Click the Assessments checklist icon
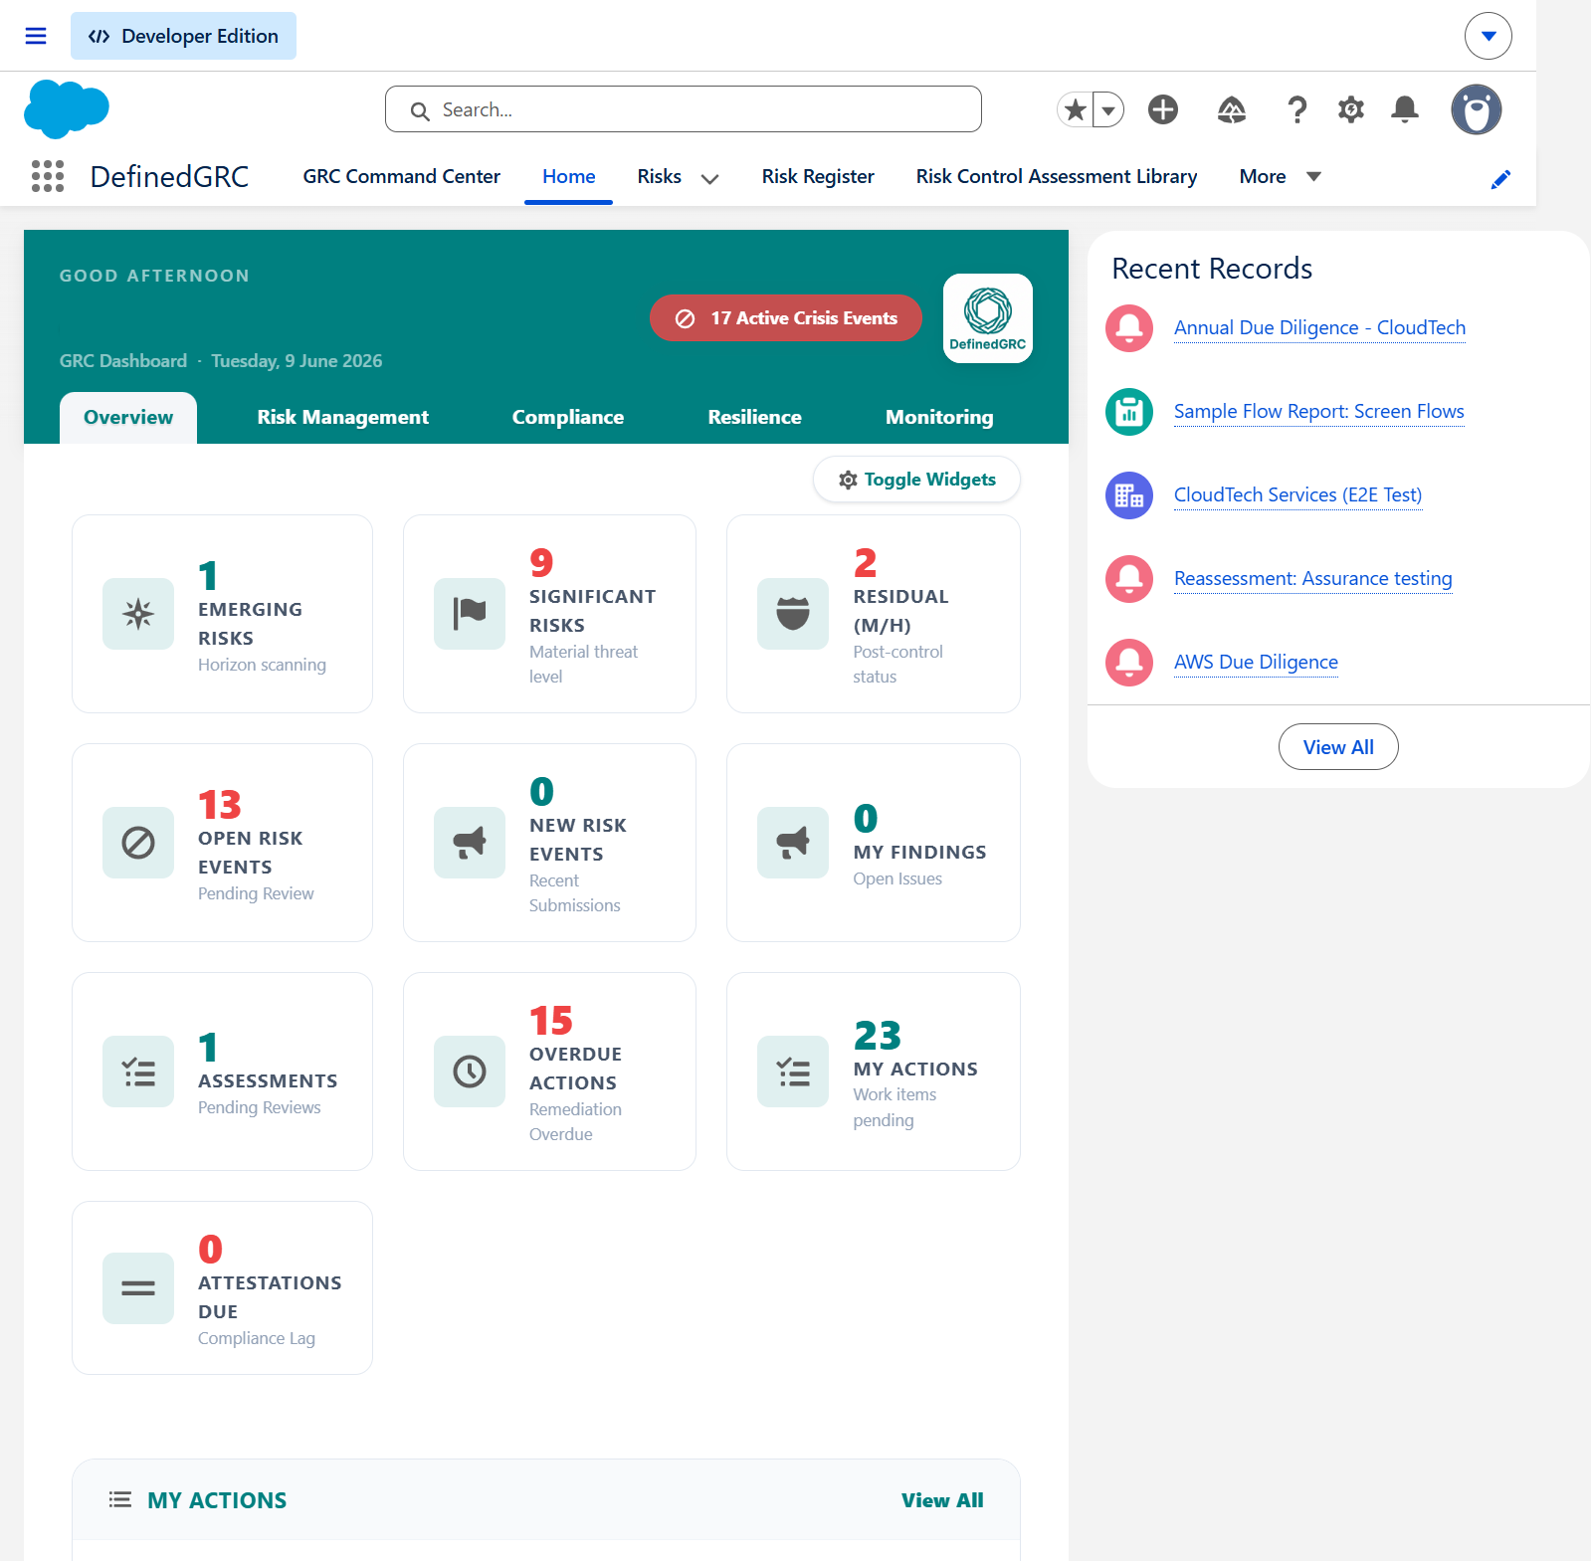This screenshot has width=1591, height=1561. 138,1072
